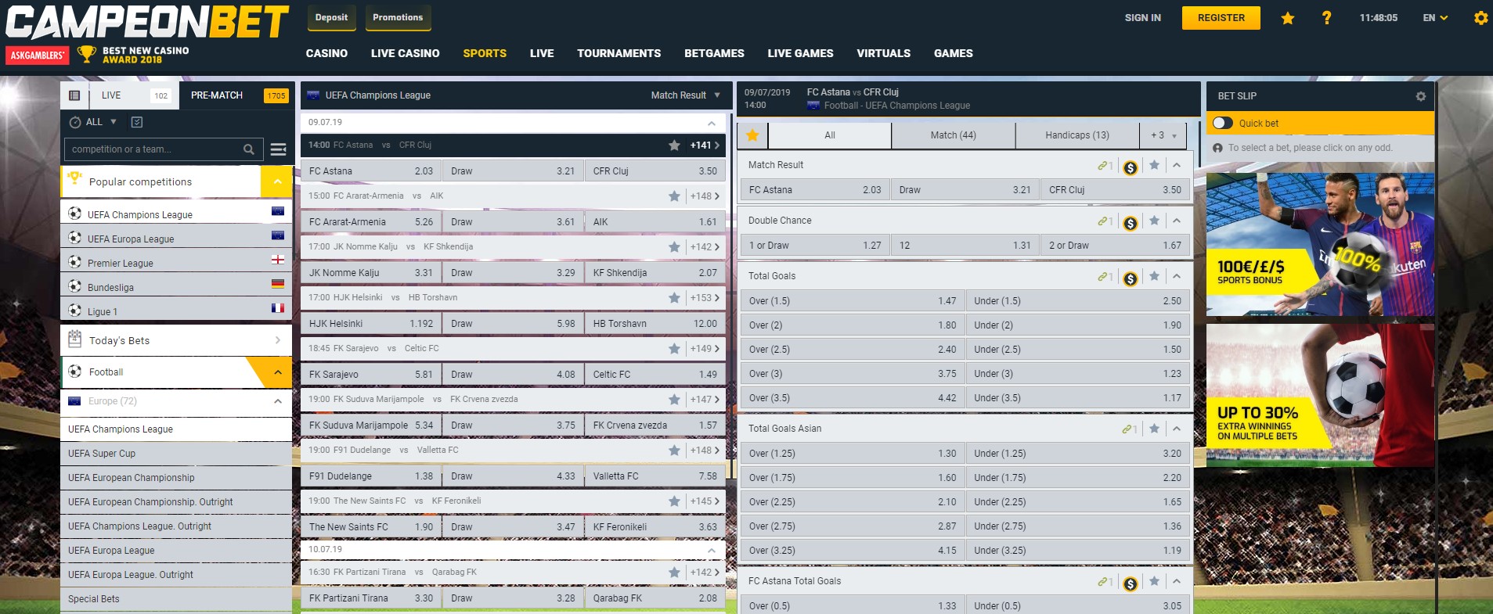Viewport: 1493px width, 614px height.
Task: Star the Double Chance market
Action: click(x=1154, y=221)
